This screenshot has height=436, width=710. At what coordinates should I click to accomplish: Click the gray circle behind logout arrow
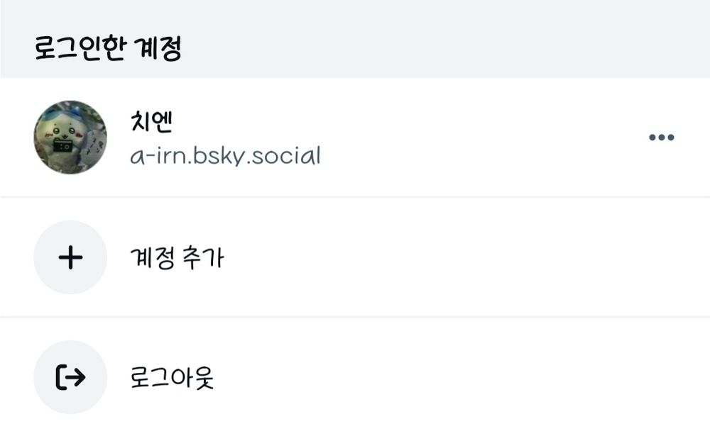[70, 377]
